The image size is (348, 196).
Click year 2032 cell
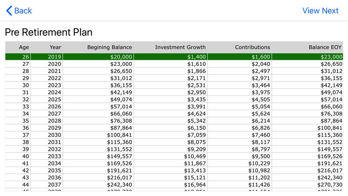pos(47,149)
